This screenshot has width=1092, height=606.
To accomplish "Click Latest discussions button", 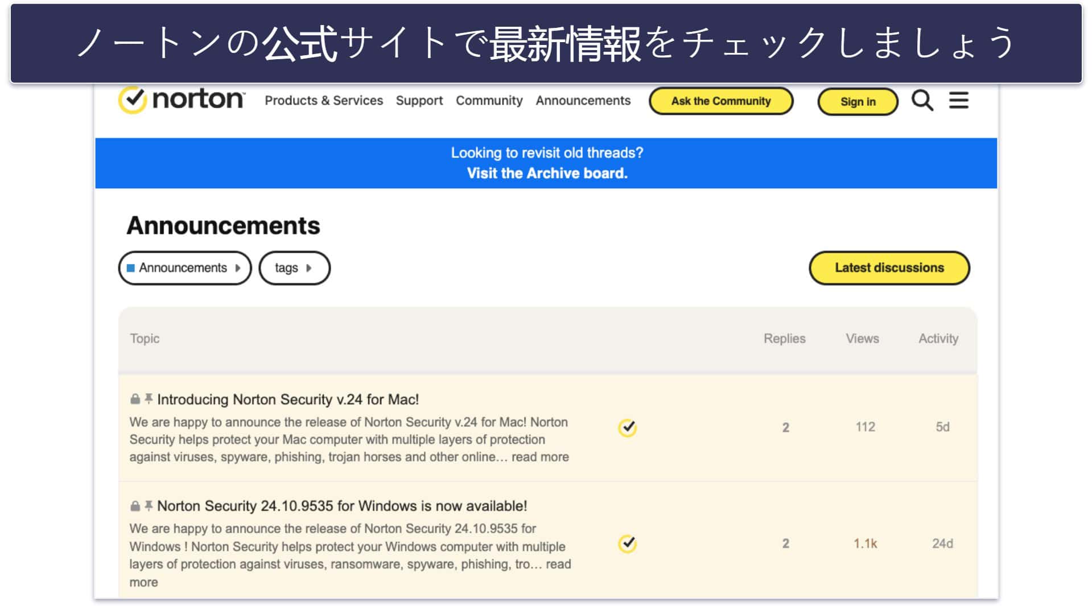I will (x=889, y=268).
